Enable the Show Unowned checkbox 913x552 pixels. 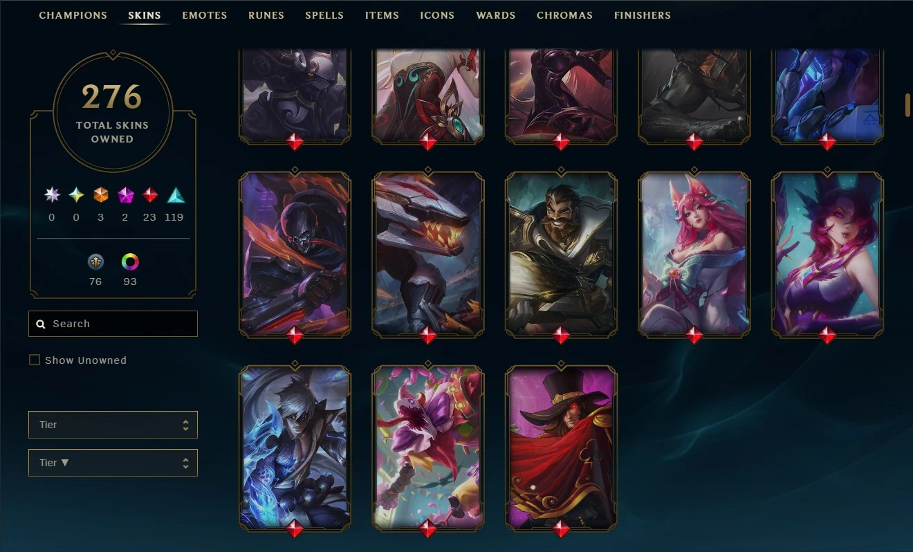35,360
